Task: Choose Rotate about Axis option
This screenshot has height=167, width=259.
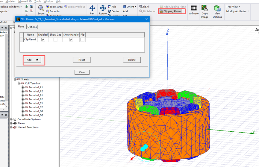Action: coord(112,7)
